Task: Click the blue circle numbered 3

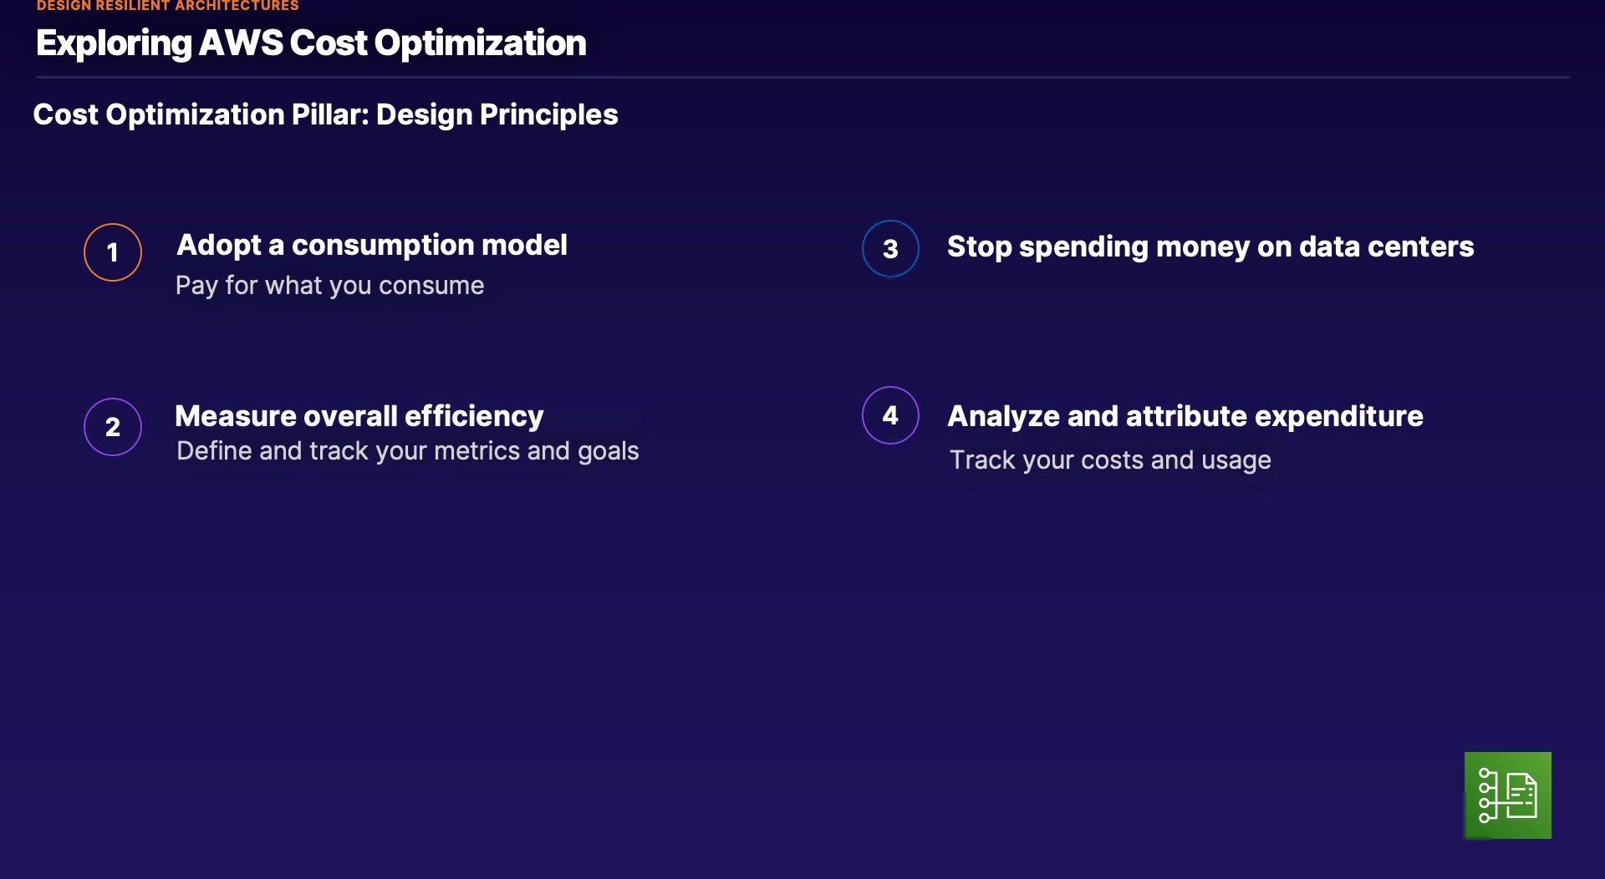Action: [890, 248]
